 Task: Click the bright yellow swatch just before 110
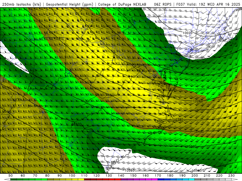(x=81, y=179)
